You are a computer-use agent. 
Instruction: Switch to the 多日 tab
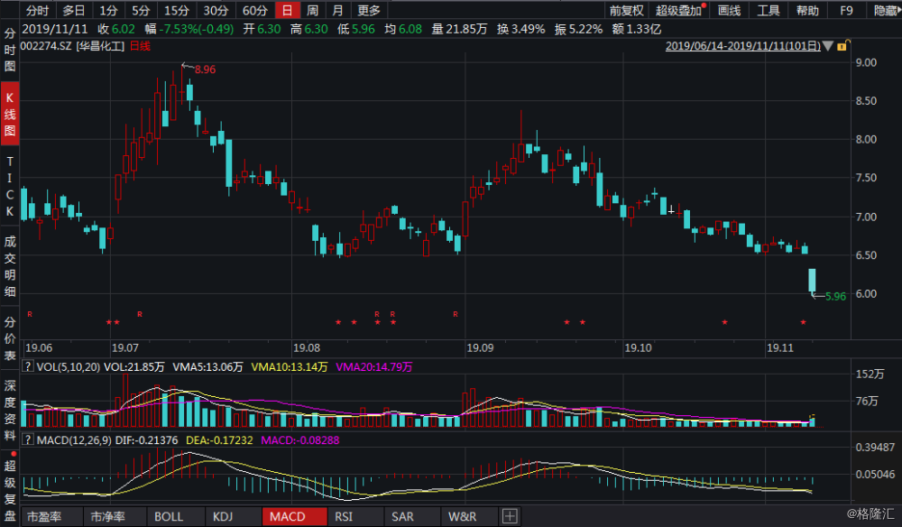[x=73, y=10]
